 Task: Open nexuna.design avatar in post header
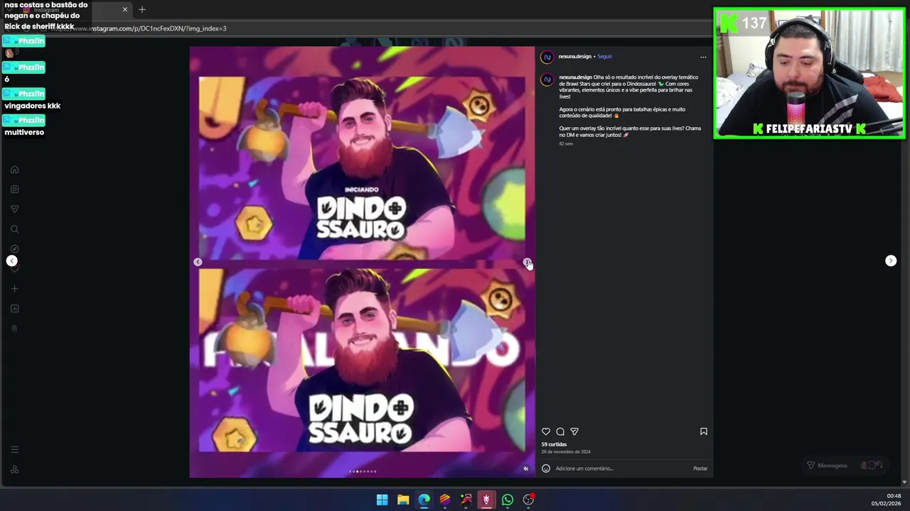[x=547, y=57]
